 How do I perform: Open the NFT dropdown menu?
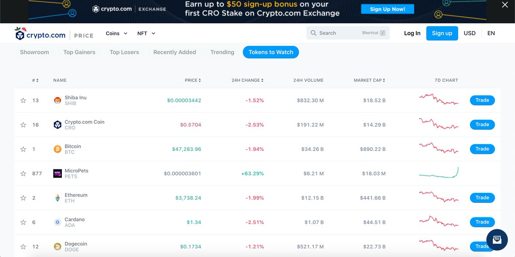coord(146,33)
